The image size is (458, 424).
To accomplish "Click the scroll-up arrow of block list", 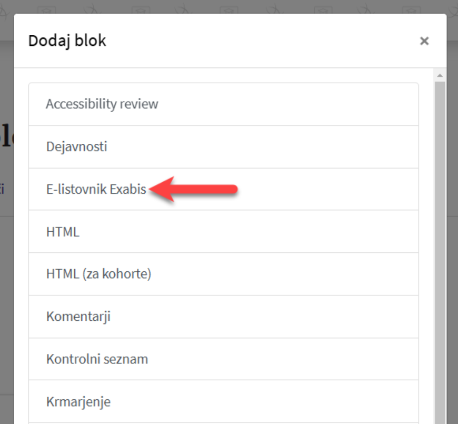I will (440, 76).
